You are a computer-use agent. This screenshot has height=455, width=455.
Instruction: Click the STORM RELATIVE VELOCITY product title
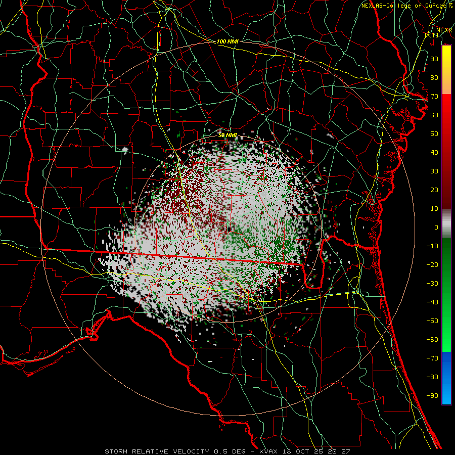tap(157, 451)
